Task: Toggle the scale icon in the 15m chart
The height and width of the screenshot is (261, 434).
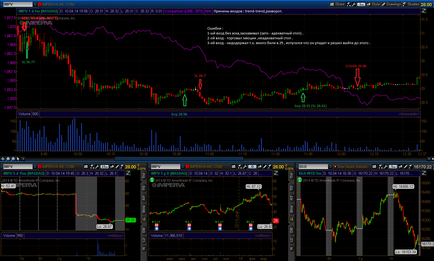Action: click(x=128, y=173)
